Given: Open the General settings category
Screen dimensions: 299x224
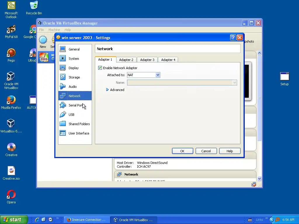Looking at the screenshot, I should coord(75,49).
